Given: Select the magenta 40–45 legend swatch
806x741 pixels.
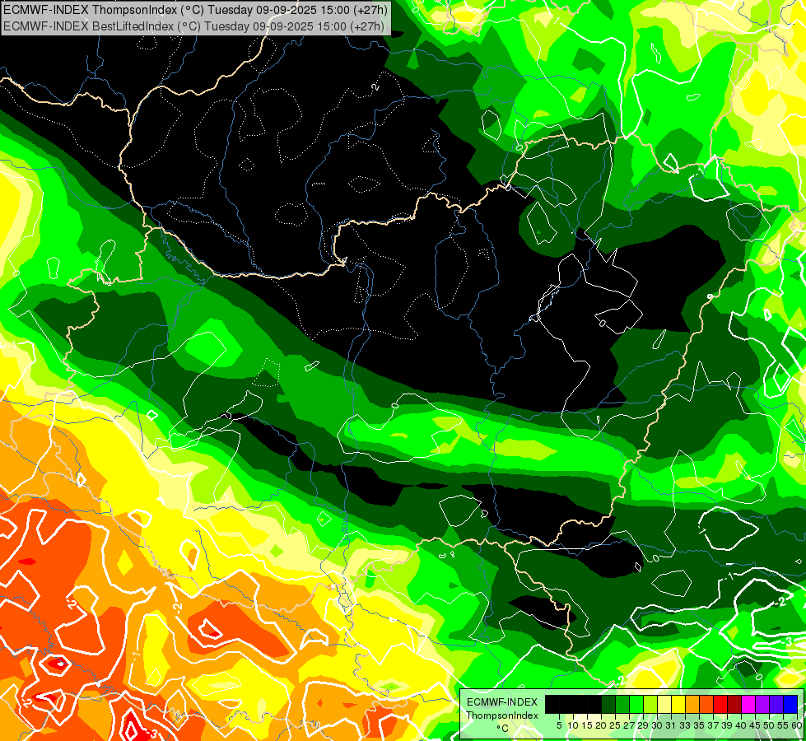Looking at the screenshot, I should 748,704.
